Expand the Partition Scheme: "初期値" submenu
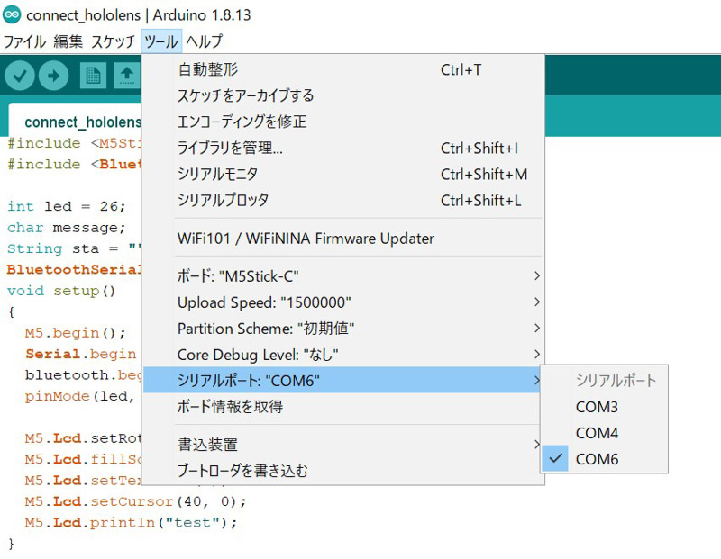The image size is (721, 559). [342, 329]
